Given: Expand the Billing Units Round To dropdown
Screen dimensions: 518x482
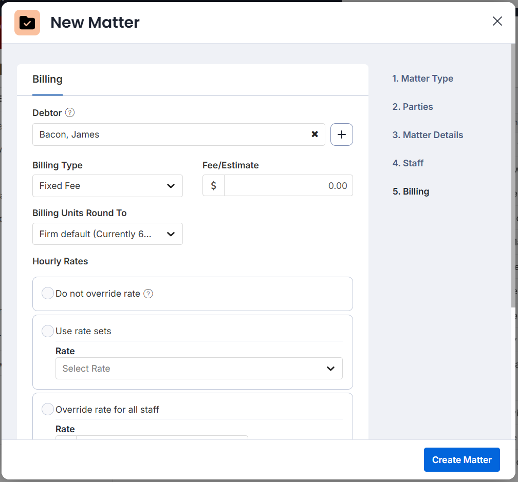Looking at the screenshot, I should coord(107,234).
